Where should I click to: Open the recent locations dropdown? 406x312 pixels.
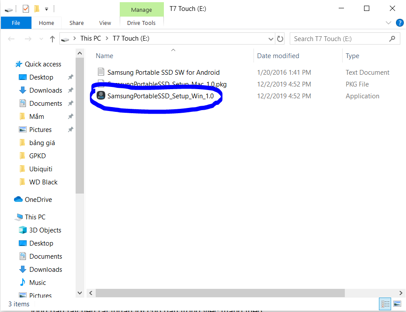click(x=41, y=39)
